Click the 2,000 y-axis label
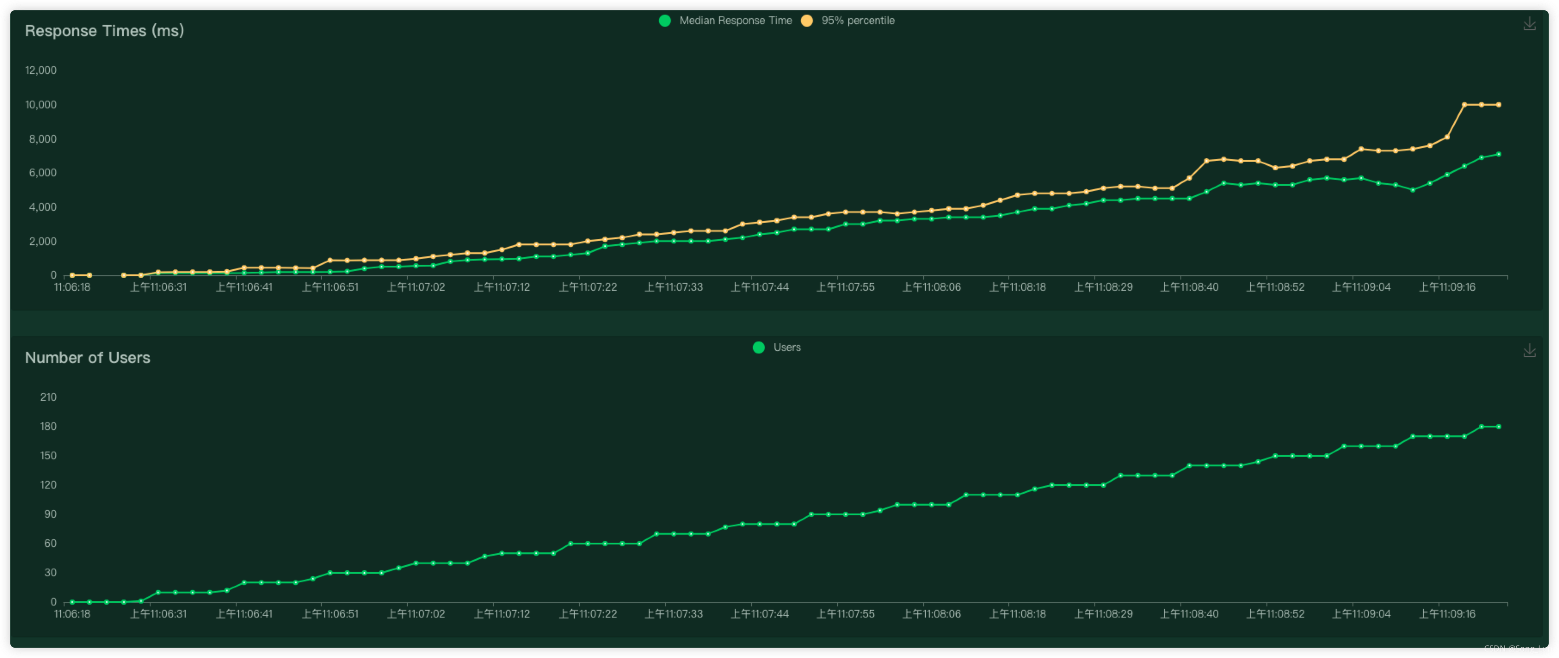The width and height of the screenshot is (1559, 658). tap(42, 241)
